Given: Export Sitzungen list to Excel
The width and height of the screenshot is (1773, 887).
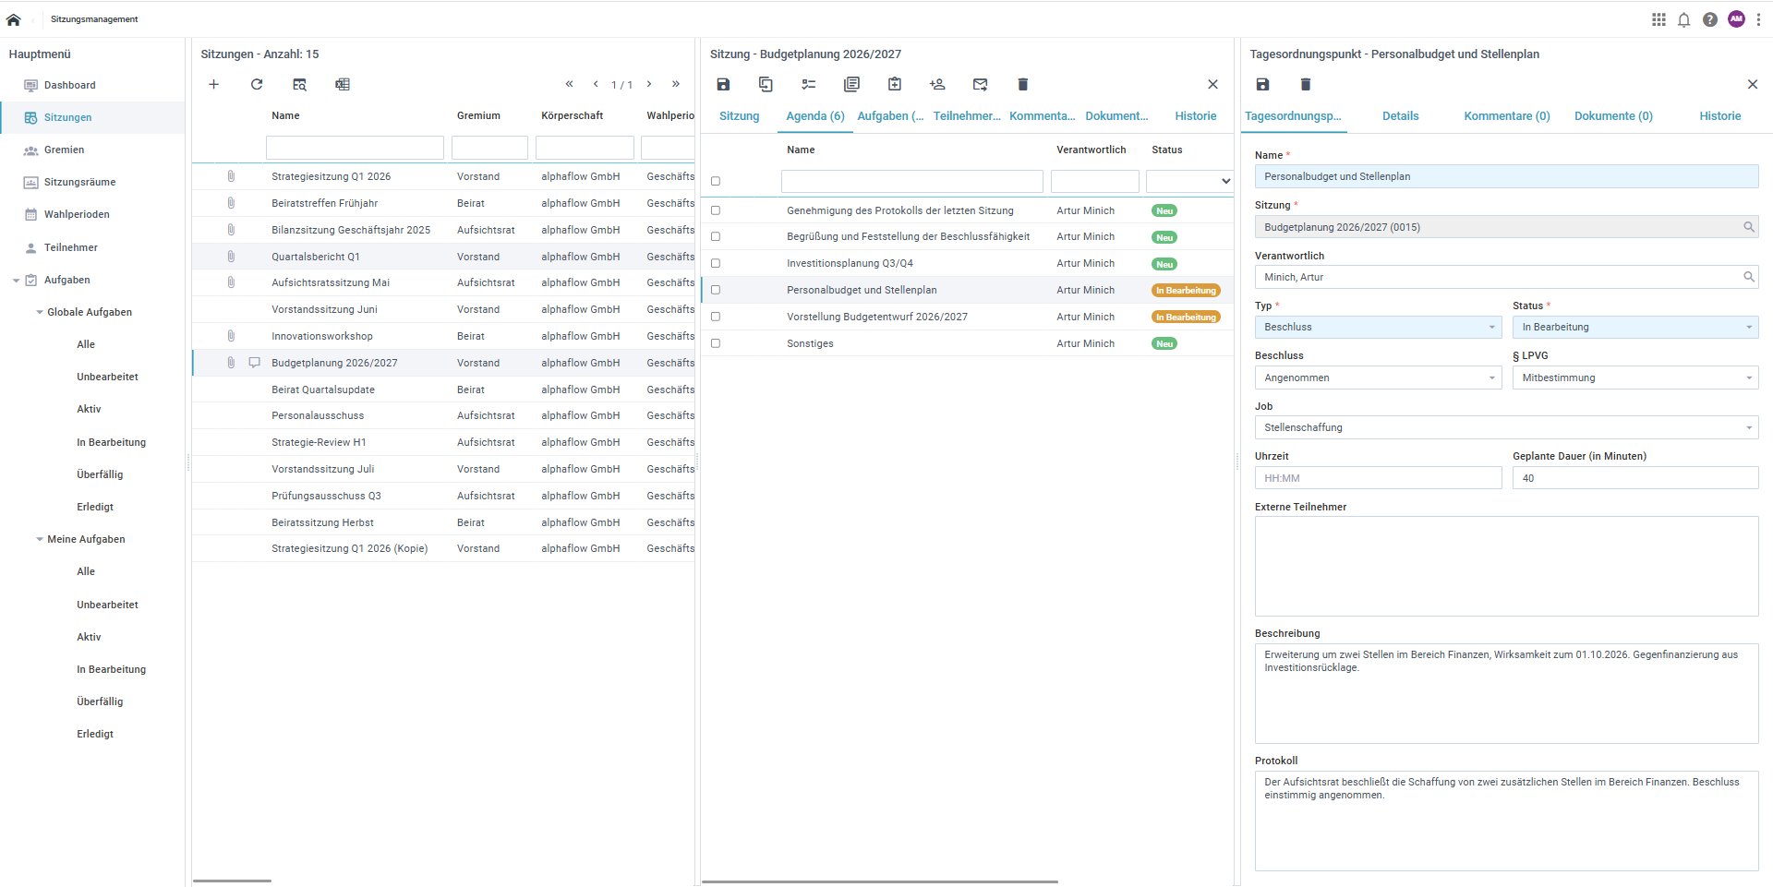Looking at the screenshot, I should click(x=343, y=84).
